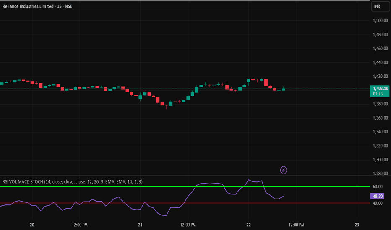Click the 12:00 PM label after date 20

tap(80, 225)
